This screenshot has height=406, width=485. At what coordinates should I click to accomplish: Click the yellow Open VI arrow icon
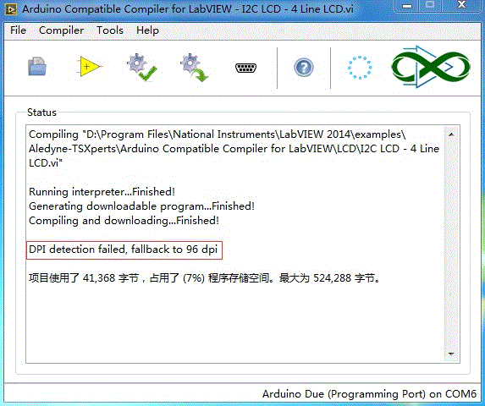89,66
